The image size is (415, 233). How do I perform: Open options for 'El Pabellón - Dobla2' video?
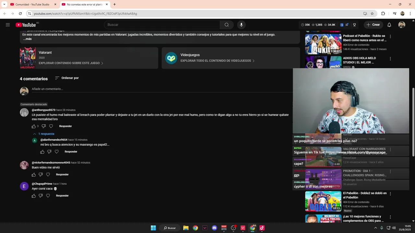point(390,194)
